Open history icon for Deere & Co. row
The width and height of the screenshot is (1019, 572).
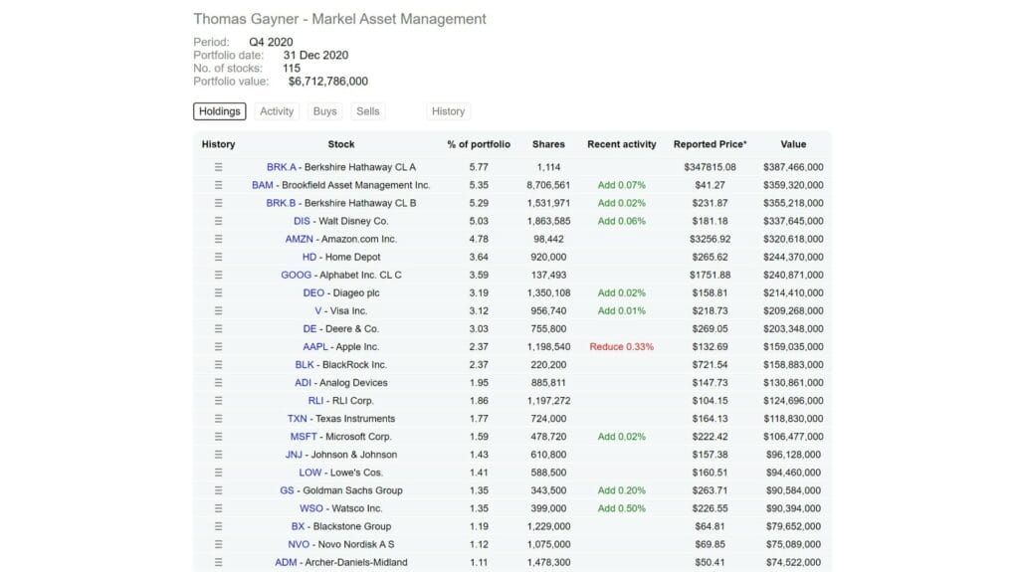(x=218, y=329)
